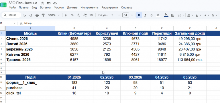220x103 pixels.
Task: Open the Меню search box
Action: [11, 15]
